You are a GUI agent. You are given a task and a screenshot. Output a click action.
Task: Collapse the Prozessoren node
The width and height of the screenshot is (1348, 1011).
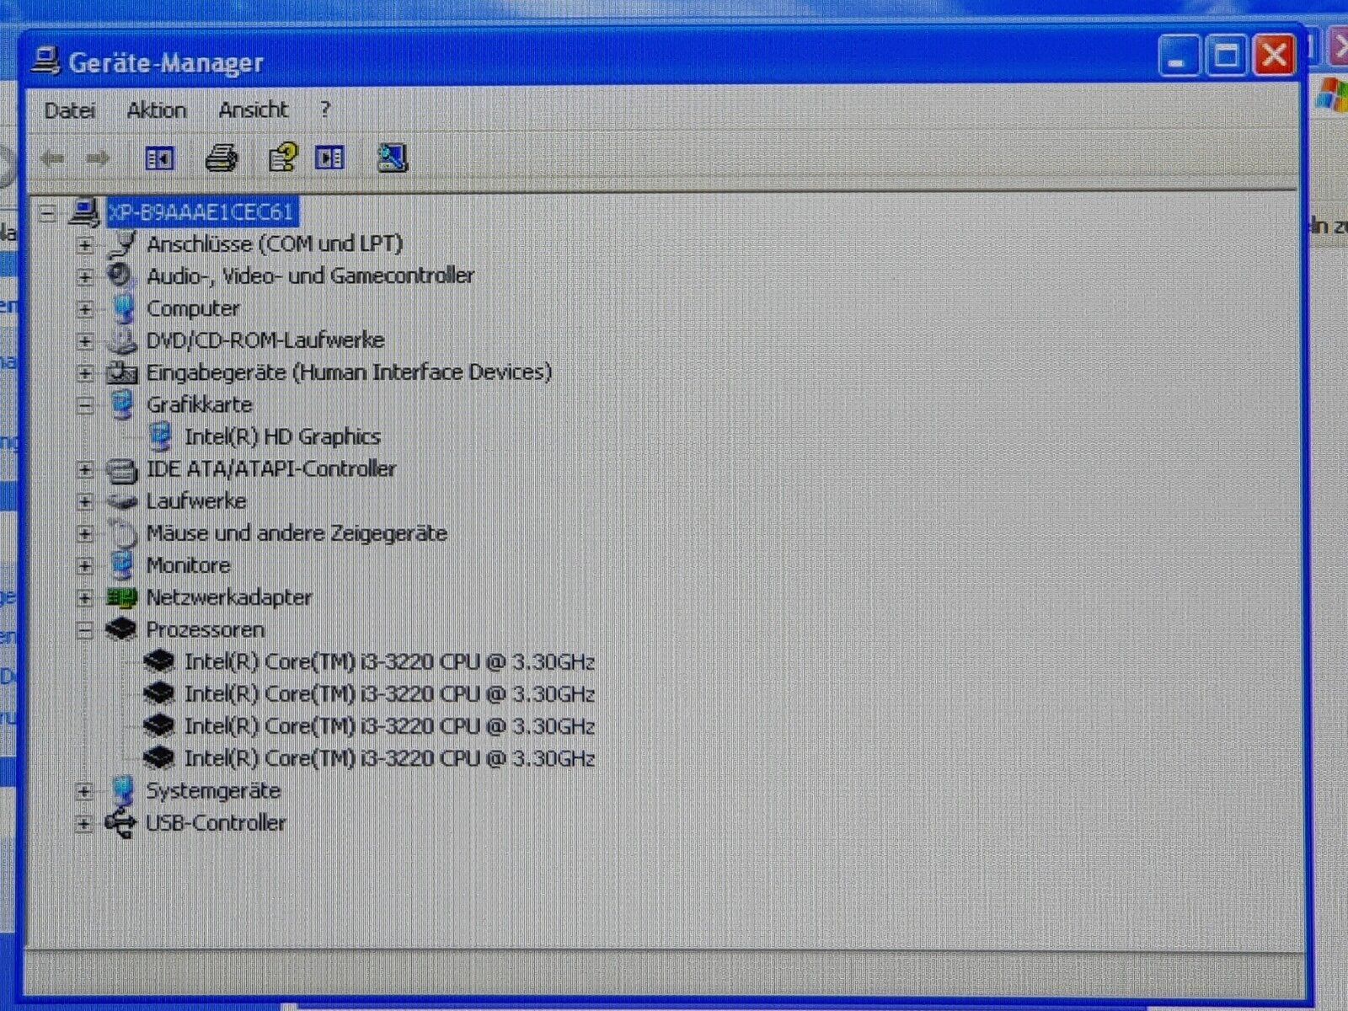[84, 631]
